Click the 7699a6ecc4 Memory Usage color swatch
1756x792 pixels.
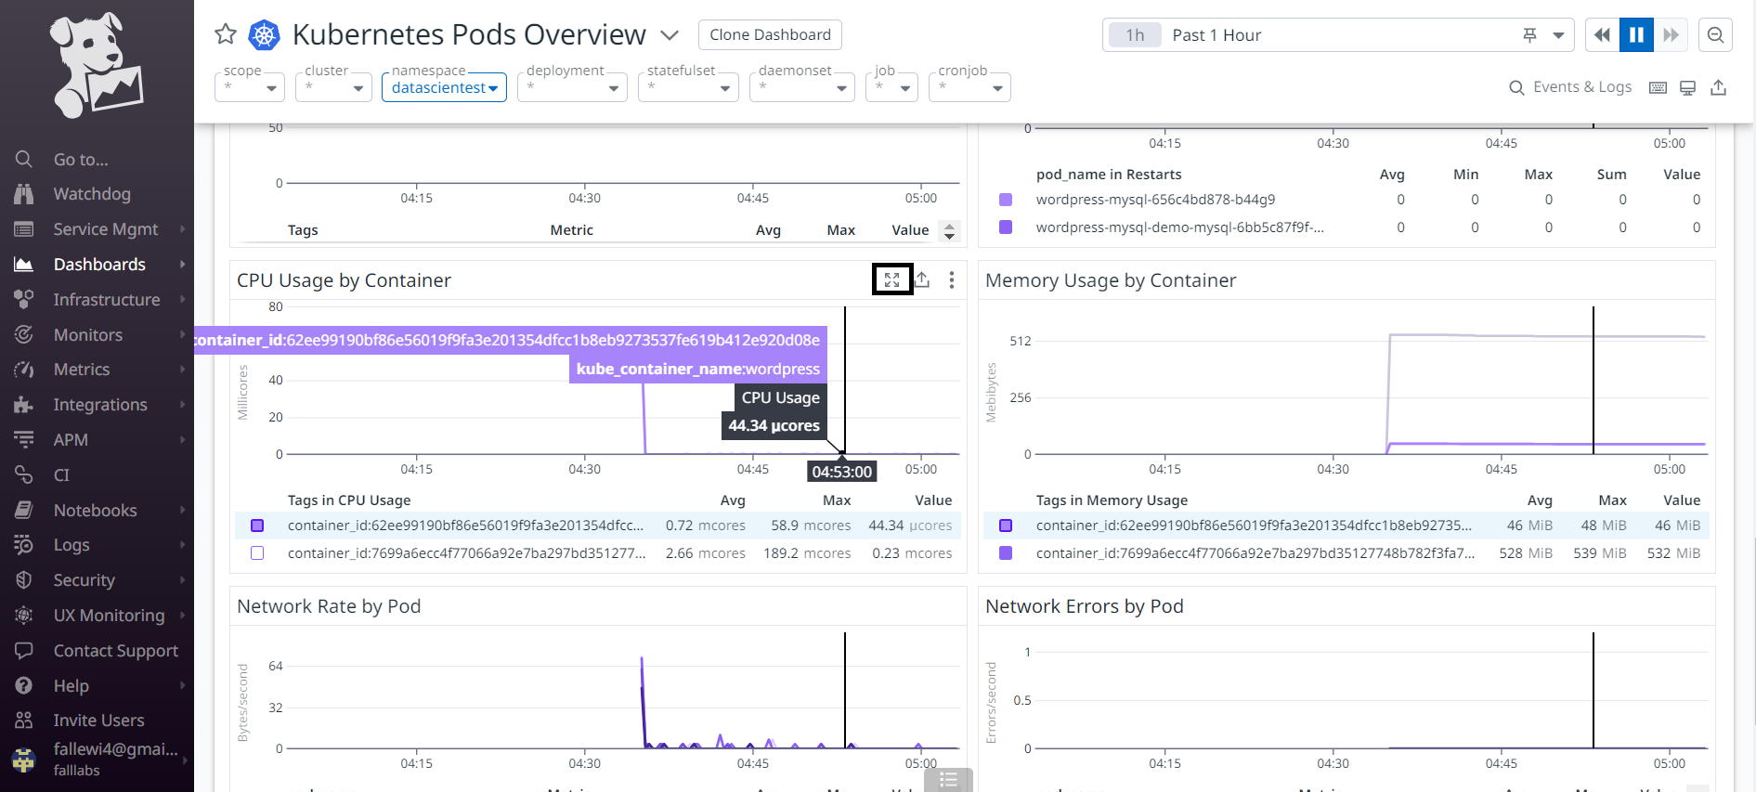1006,553
